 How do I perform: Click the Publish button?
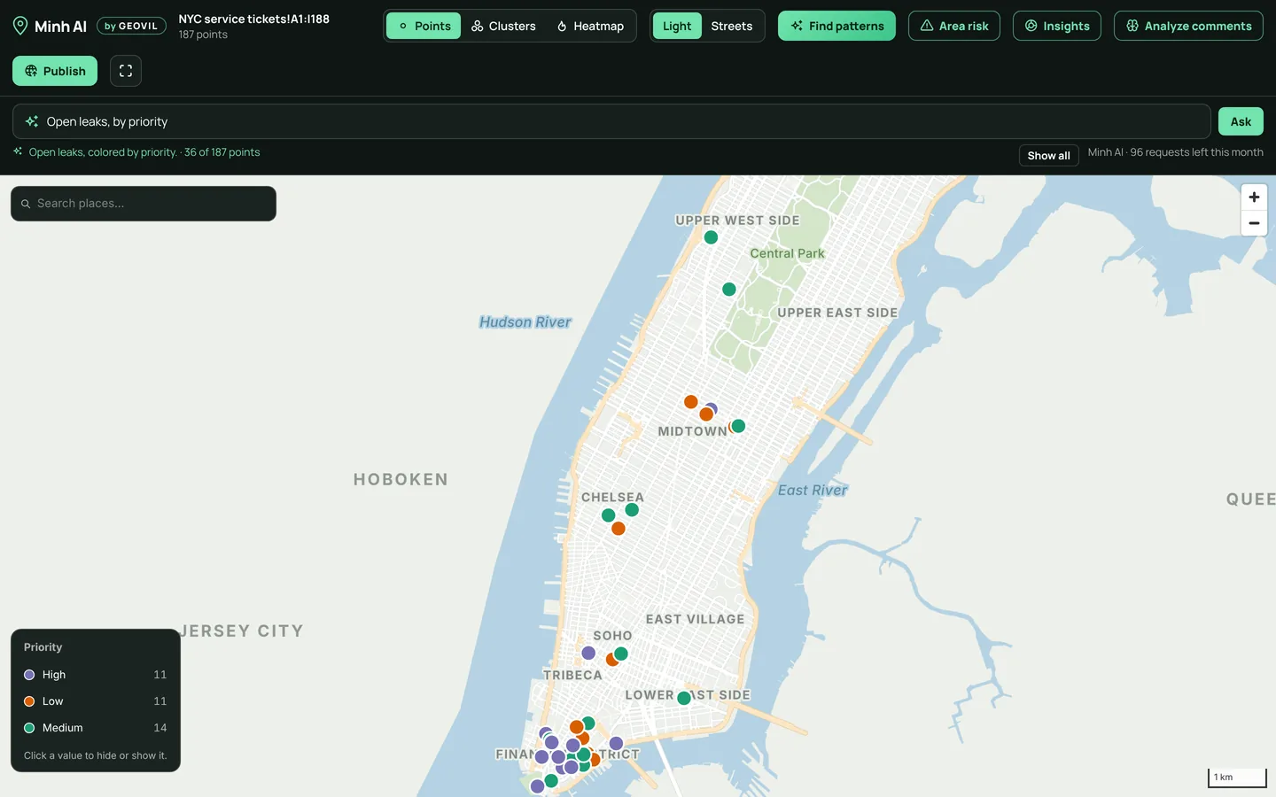tap(55, 71)
